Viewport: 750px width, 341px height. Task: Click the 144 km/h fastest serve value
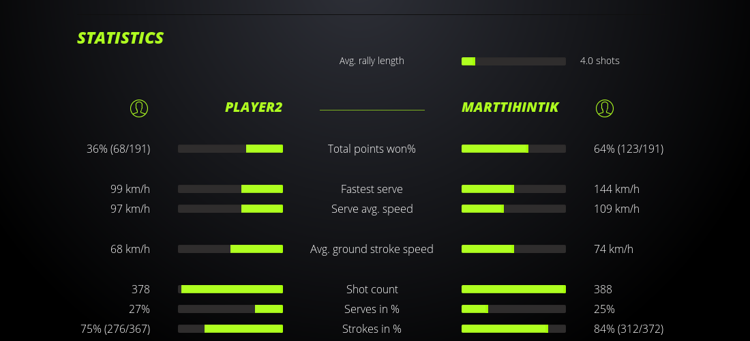pyautogui.click(x=616, y=189)
